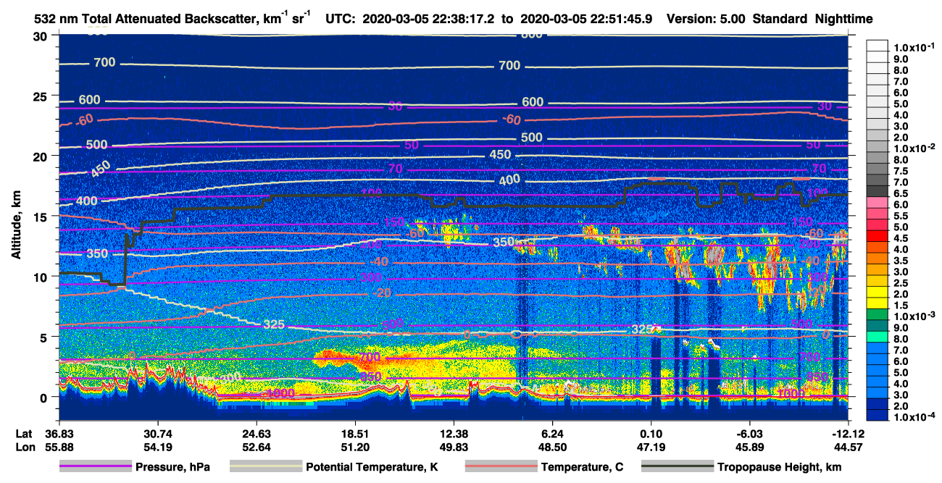Image resolution: width=942 pixels, height=483 pixels.
Task: Click the pale line sample beside 'Potential Temperature, K'
Action: click(265, 467)
